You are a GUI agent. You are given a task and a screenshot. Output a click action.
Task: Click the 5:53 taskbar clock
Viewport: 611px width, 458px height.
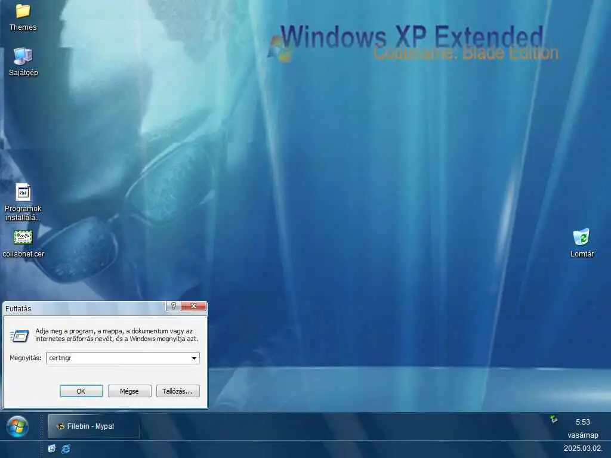[582, 422]
